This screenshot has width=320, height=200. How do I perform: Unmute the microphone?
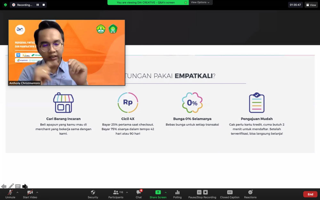click(x=10, y=194)
